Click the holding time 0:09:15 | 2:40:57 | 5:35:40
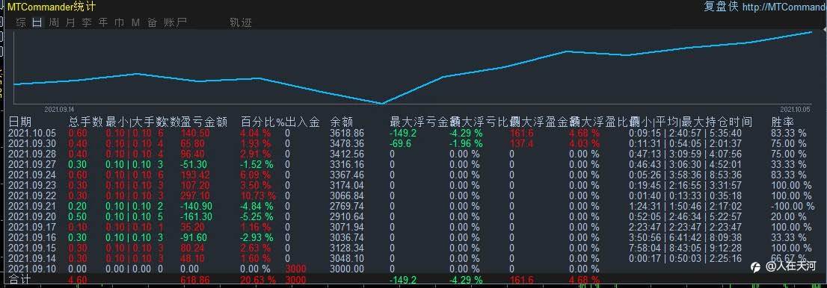Image resolution: width=827 pixels, height=288 pixels. (x=686, y=134)
